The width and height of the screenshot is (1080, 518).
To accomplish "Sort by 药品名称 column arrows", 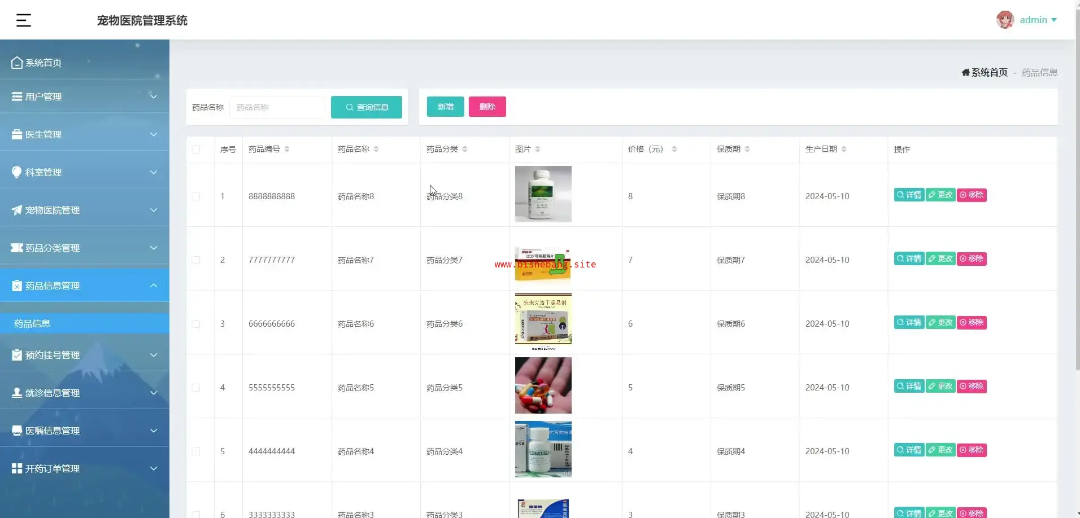I will tap(376, 149).
